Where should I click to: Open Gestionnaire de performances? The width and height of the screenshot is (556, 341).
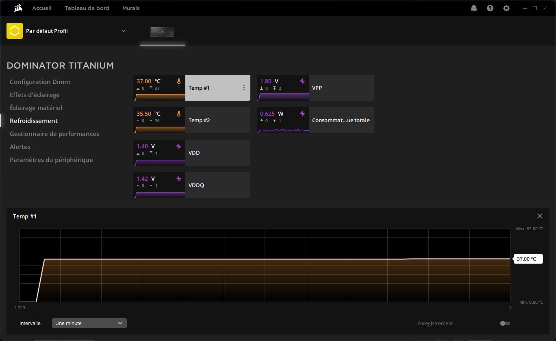[54, 134]
